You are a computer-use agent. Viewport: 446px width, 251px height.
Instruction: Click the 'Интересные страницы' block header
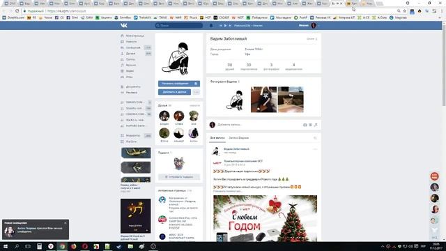click(x=172, y=190)
